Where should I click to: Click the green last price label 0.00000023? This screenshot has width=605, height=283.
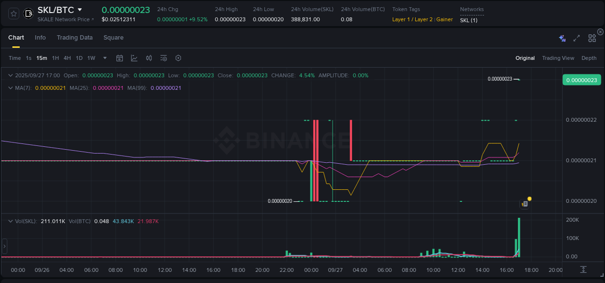[x=581, y=80]
